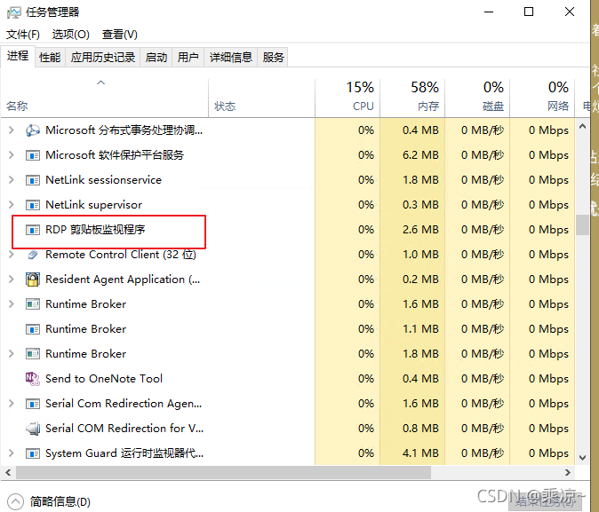Select the Remote Control Client (32 位) row
Viewport: 599px width, 512px height.
pos(288,255)
